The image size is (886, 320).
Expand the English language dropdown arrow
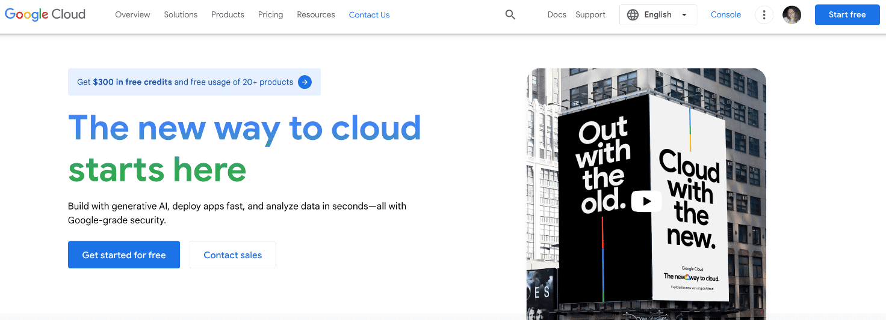click(684, 15)
